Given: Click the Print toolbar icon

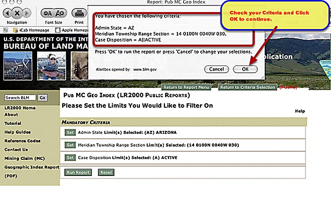Looking at the screenshot, I should tap(79, 14).
